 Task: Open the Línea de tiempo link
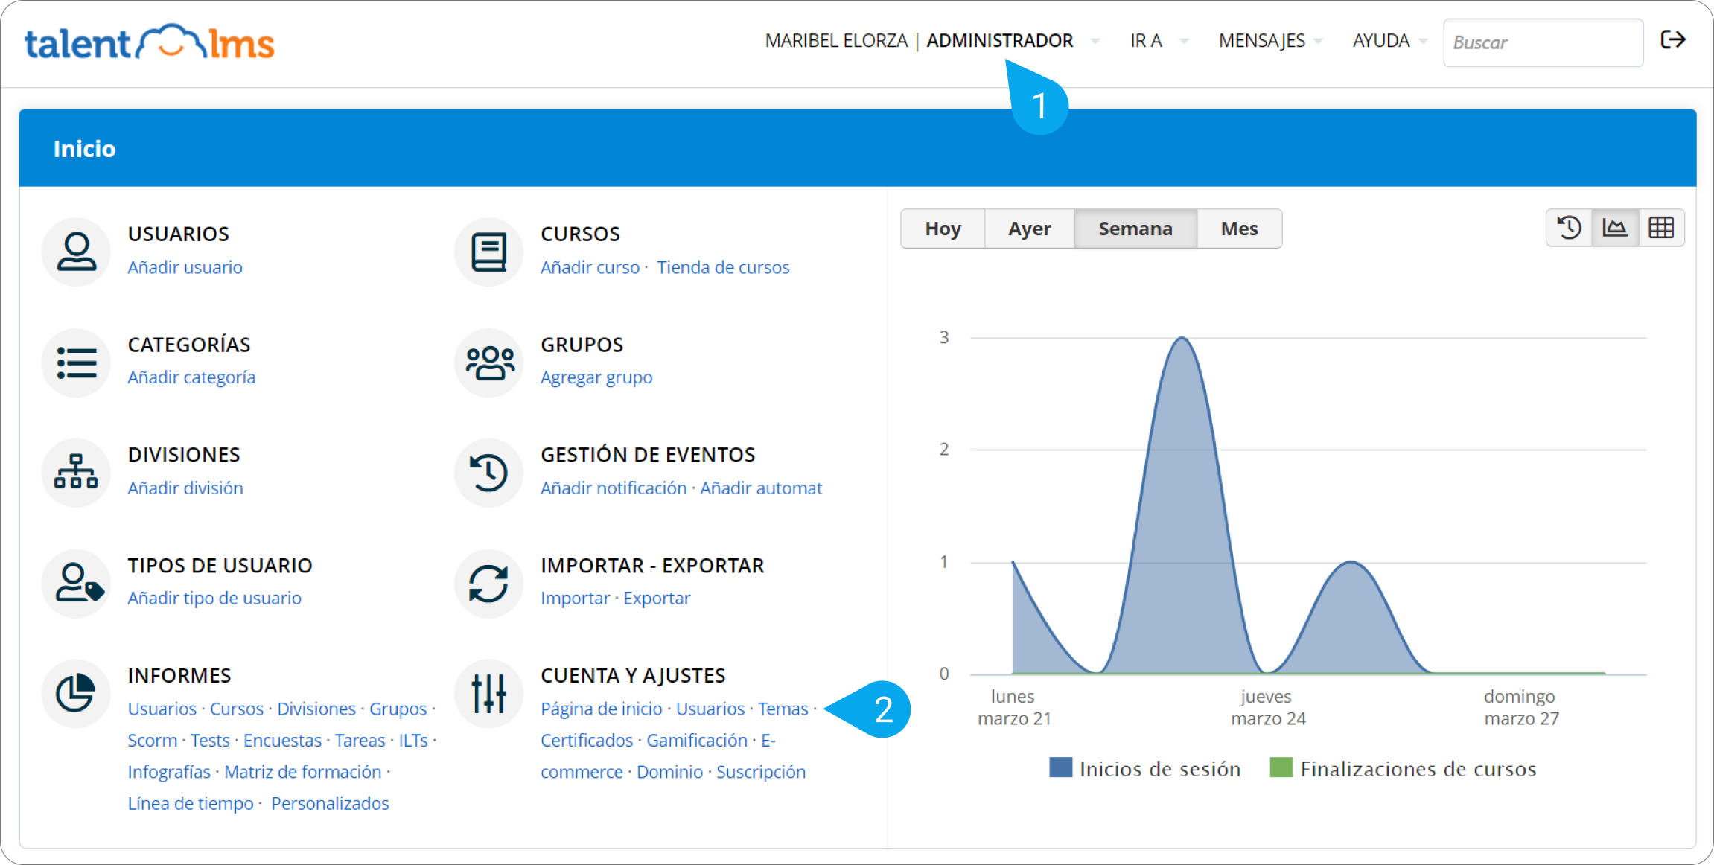(191, 804)
